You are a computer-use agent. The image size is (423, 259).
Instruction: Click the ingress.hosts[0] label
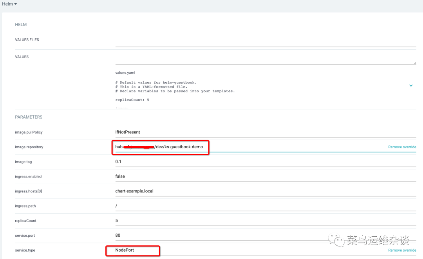pos(28,191)
